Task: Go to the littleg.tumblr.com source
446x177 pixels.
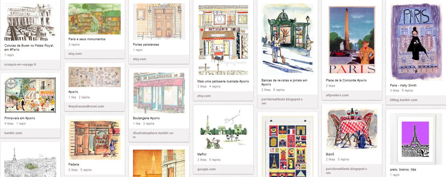Action: [x=404, y=100]
